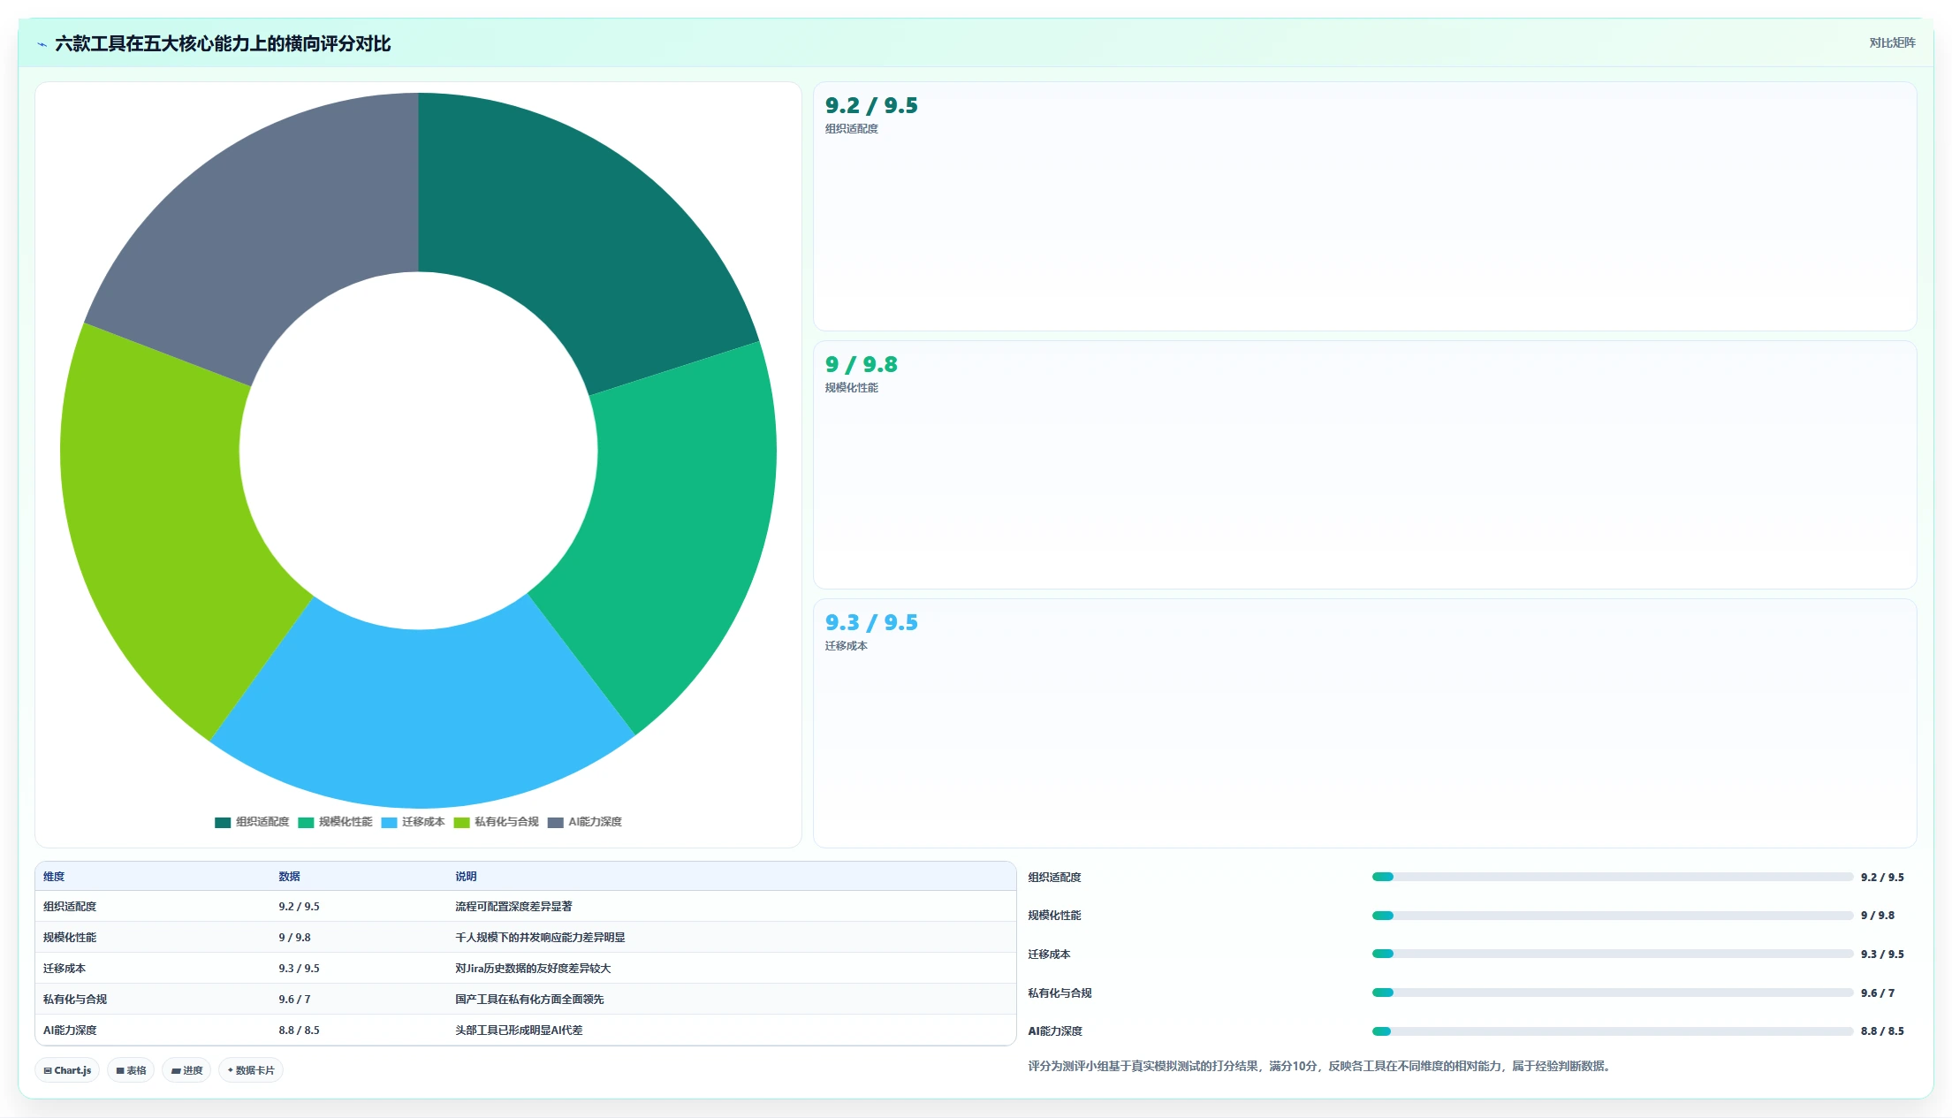Click the 进度 tag chip
Viewport: 1952px width, 1118px height.
tap(186, 1070)
